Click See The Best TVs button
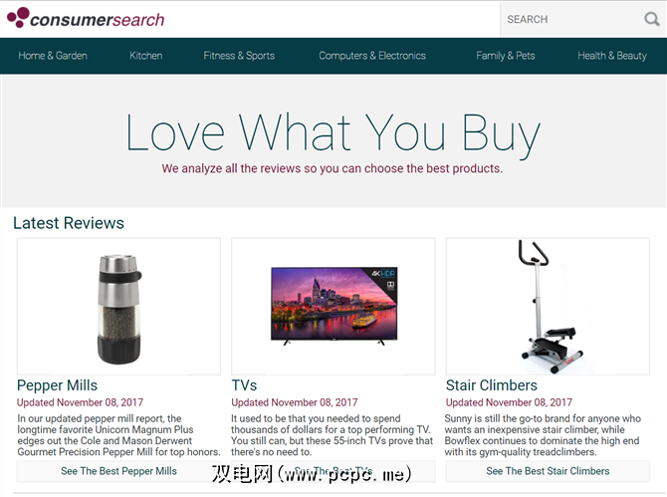667x497 pixels. tap(333, 471)
